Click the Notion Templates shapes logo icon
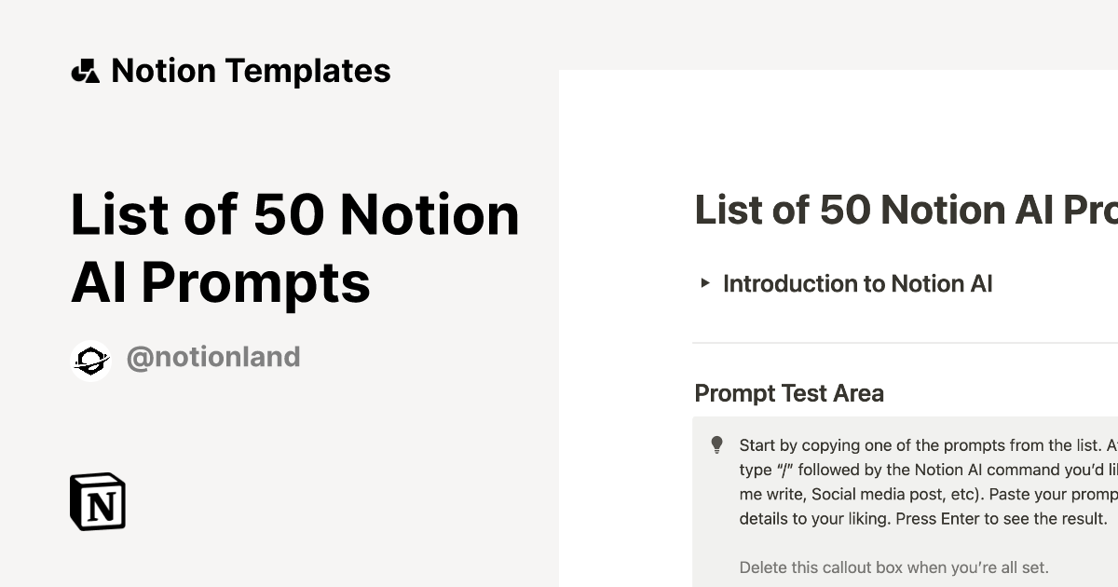1118x587 pixels. click(86, 71)
